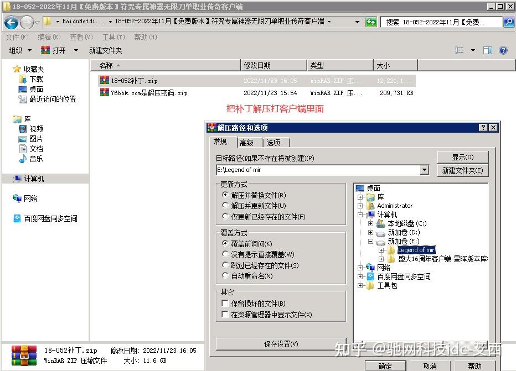Select 跳过已经存在的文件(S) radio option
The width and height of the screenshot is (516, 371).
pyautogui.click(x=225, y=264)
